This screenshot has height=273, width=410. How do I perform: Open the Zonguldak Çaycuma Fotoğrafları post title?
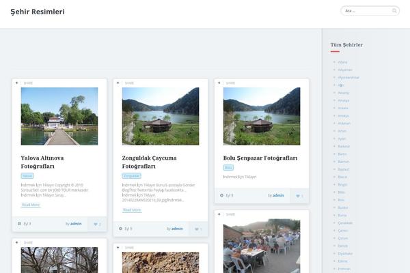coord(149,162)
